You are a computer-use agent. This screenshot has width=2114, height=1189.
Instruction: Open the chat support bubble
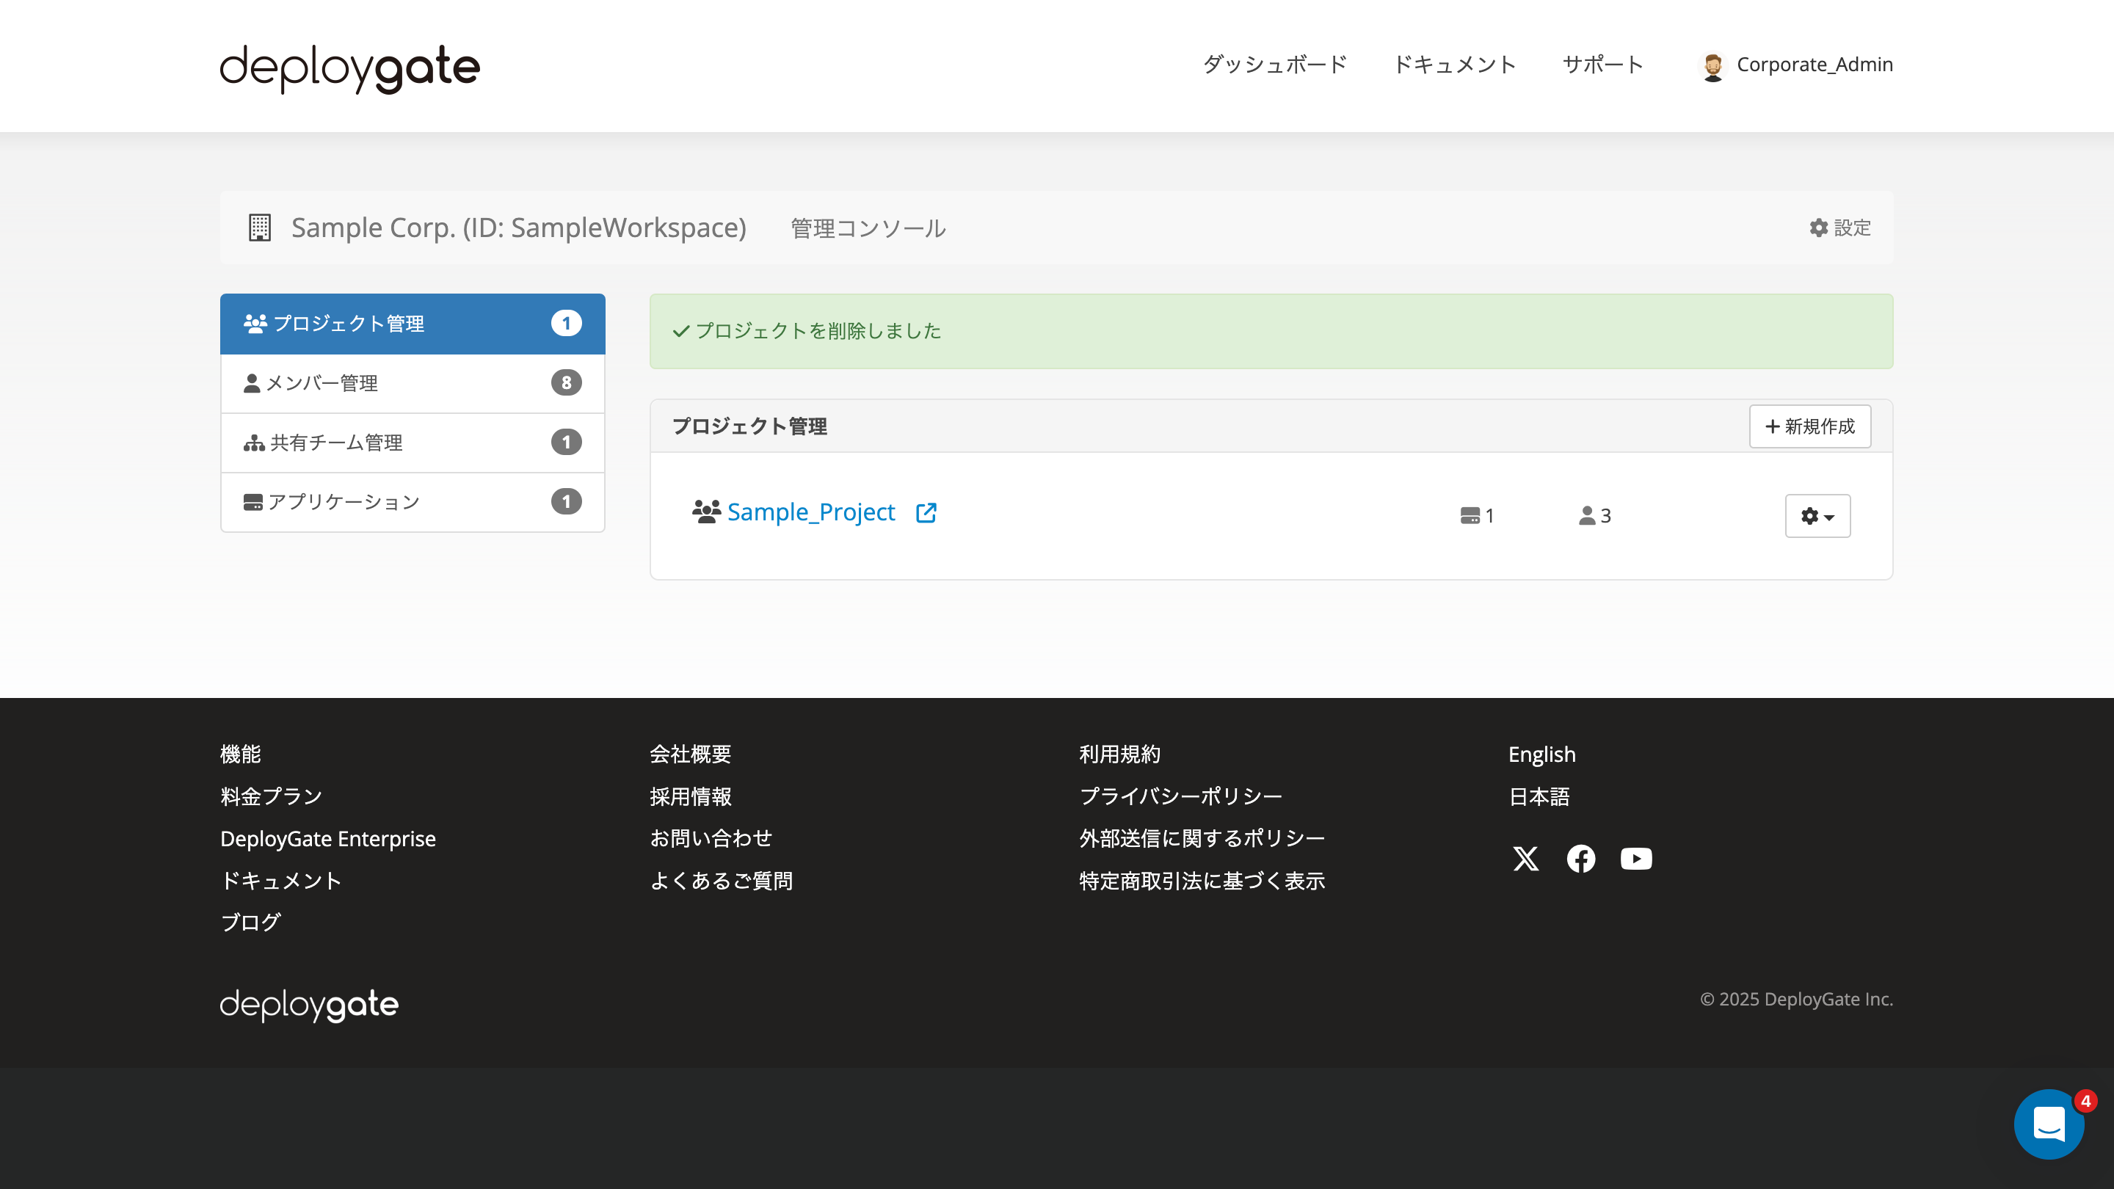click(2049, 1124)
